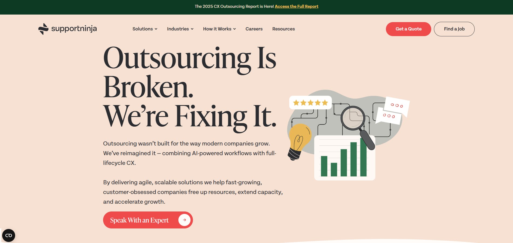Click the yellow lightbulb illustration

pyautogui.click(x=299, y=140)
